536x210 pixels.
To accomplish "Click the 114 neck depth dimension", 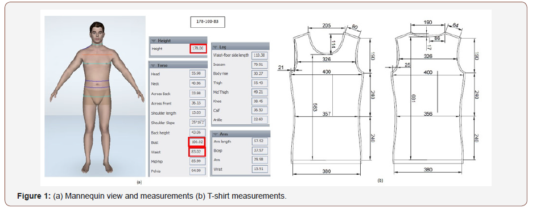I will [333, 44].
